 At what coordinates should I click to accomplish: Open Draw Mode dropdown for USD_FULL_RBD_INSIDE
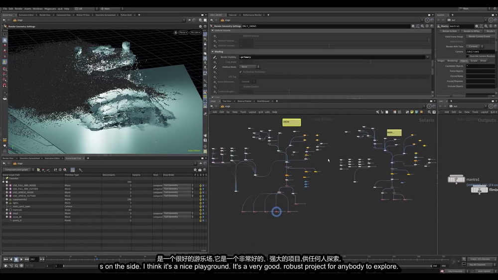tap(178, 185)
